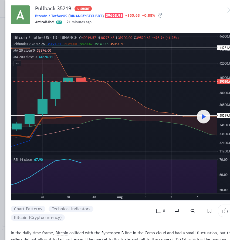
Task: Open the BINANCE:BTCUSDT ticker link
Action: pos(86,16)
